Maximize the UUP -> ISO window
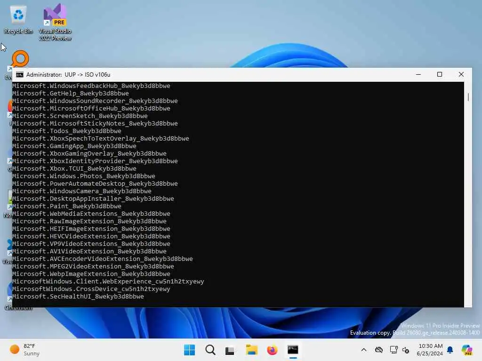Viewport: 482px width, 361px height. [x=440, y=75]
